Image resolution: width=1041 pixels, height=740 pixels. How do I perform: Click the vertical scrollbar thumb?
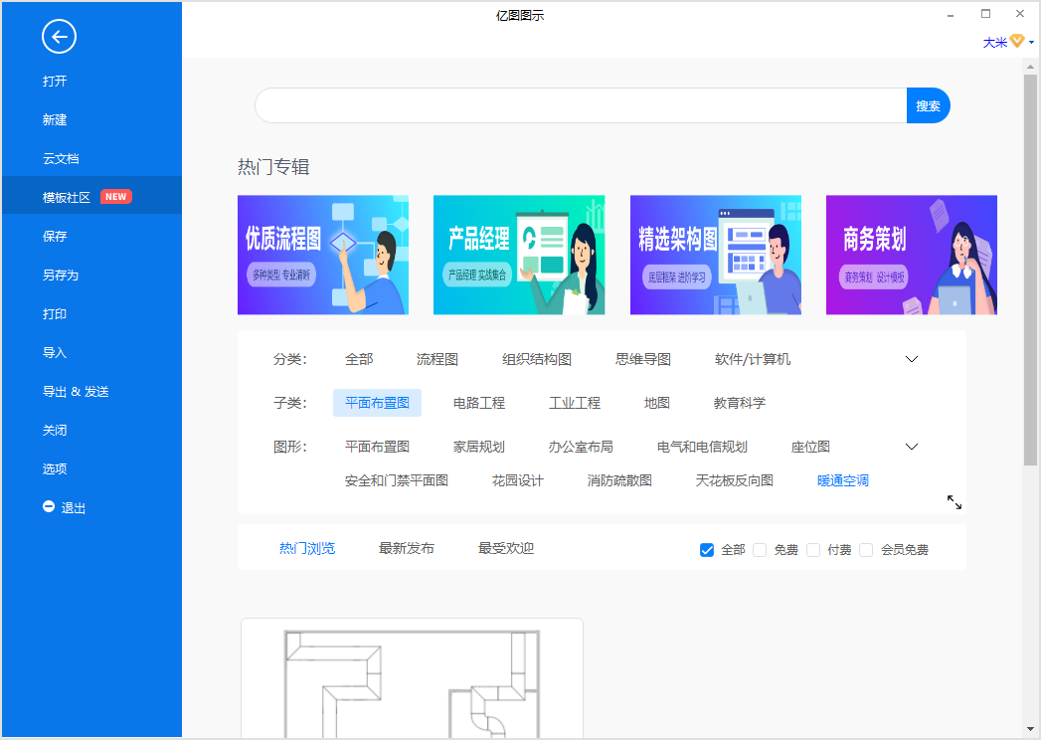1030,269
